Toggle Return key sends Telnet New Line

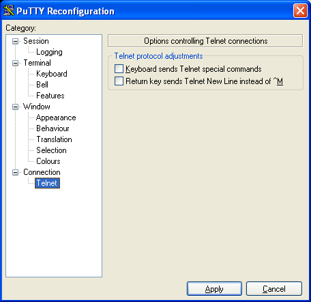[x=119, y=81]
